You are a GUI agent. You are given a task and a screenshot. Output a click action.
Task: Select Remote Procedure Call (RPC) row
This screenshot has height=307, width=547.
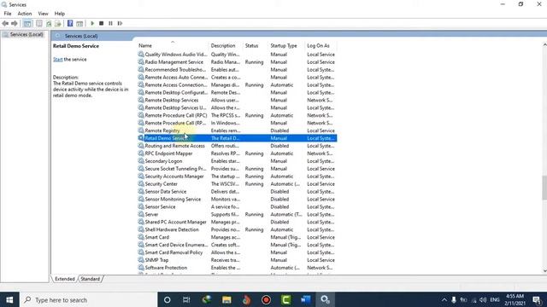pyautogui.click(x=238, y=116)
